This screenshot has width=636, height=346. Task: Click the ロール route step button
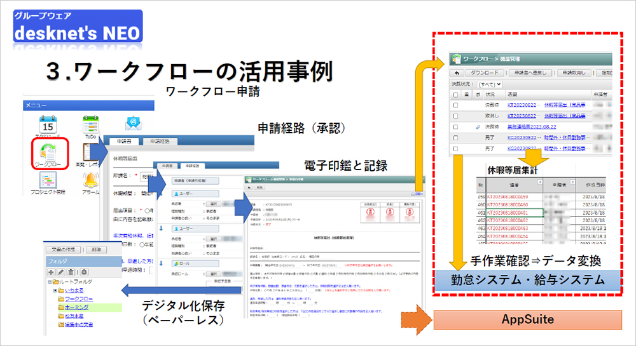click(x=195, y=263)
